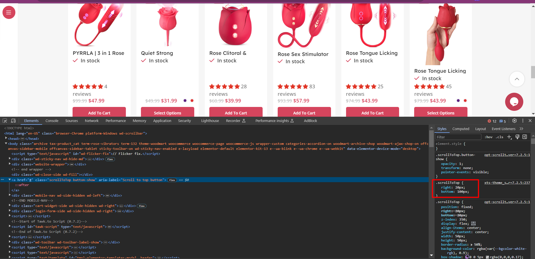Pick purple color swatch for Quiet Strong
The width and height of the screenshot is (535, 259).
pyautogui.click(x=185, y=101)
